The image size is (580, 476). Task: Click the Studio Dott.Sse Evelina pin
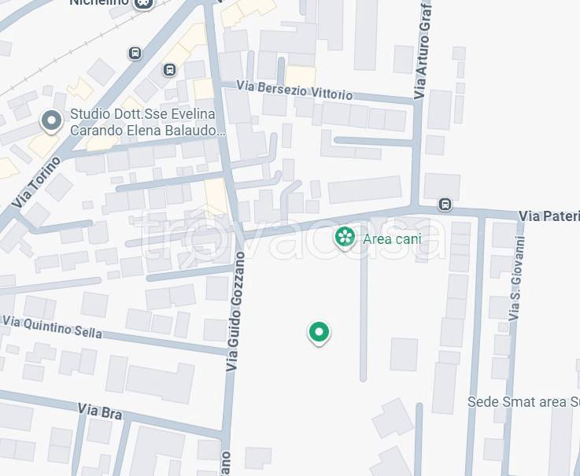click(51, 122)
